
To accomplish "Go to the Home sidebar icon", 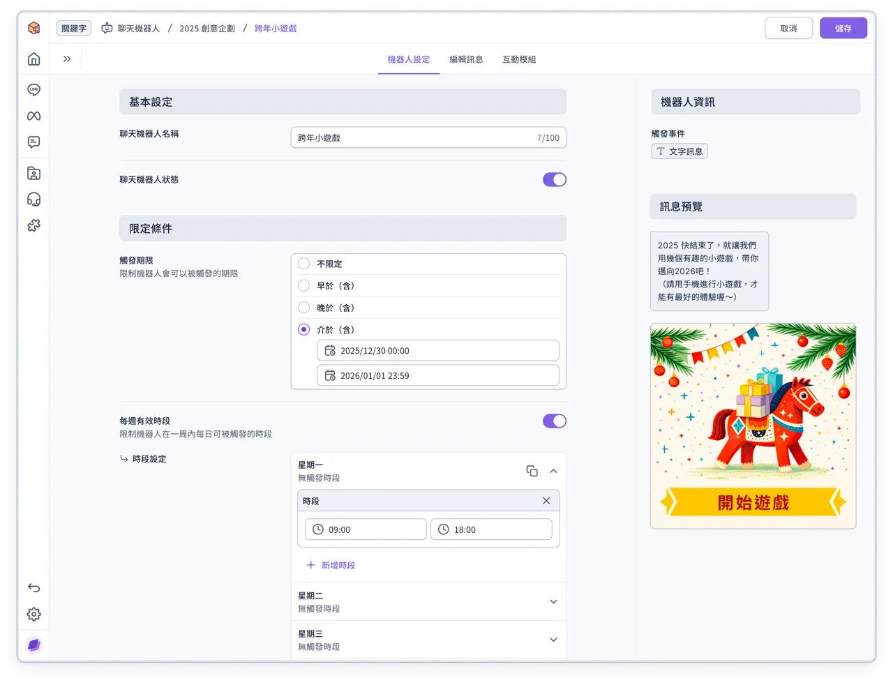I will pos(33,59).
